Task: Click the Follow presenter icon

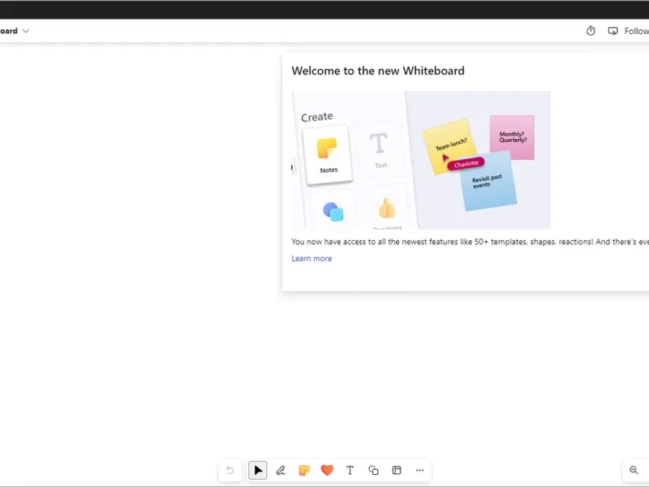Action: click(x=613, y=31)
